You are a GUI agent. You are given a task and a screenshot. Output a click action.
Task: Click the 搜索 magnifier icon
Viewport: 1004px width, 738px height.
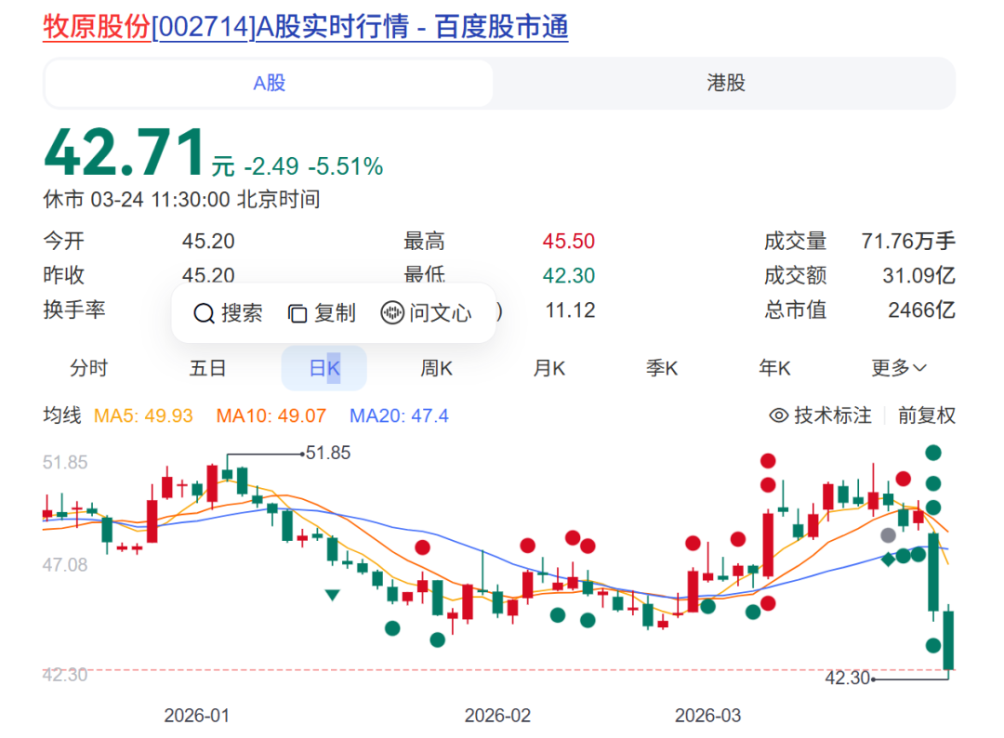coord(204,313)
